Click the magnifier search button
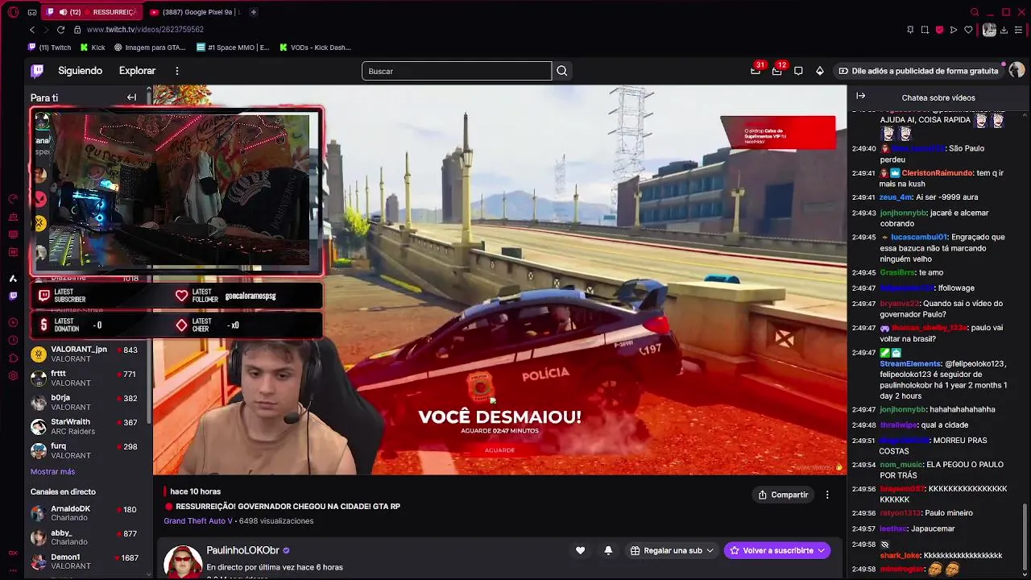Viewport: 1031px width, 580px height. [562, 71]
